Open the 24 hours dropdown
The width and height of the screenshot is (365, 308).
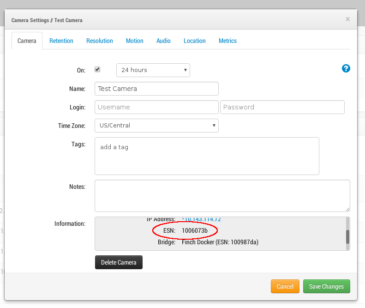point(153,70)
